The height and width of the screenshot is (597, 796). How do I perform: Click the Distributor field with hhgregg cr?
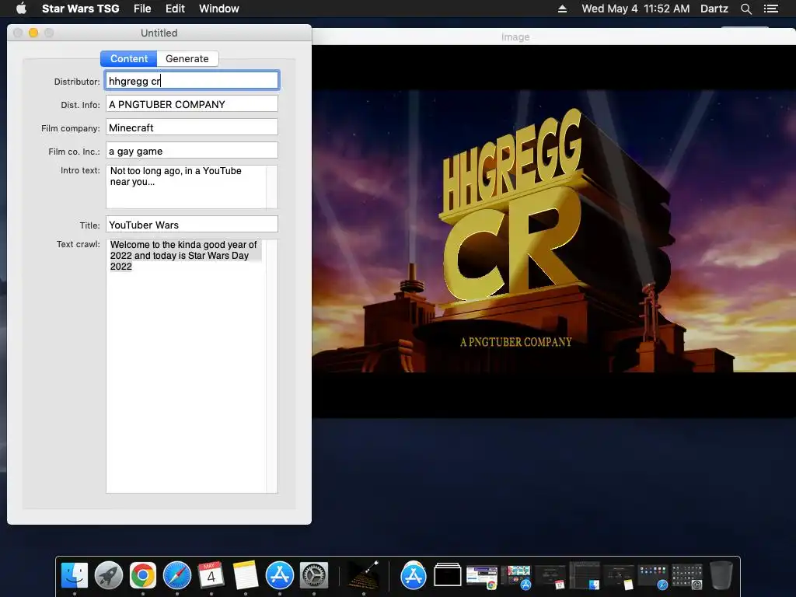pyautogui.click(x=192, y=81)
